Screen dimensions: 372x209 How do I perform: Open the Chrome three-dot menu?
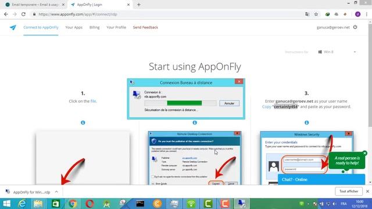tap(367, 14)
